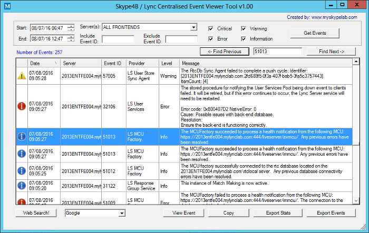Click red error icon for event 32106
369x233 pixels.
coord(21,106)
